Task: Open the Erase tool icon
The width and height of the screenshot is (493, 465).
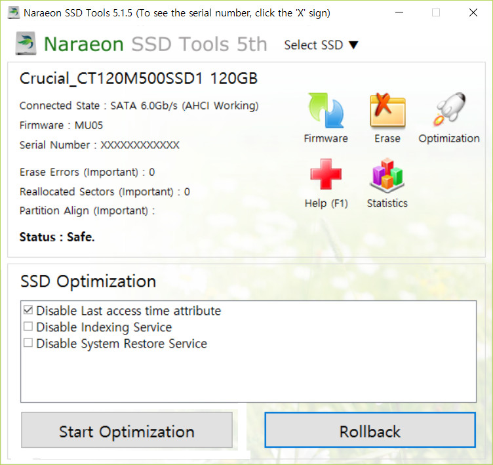Action: coord(387,110)
